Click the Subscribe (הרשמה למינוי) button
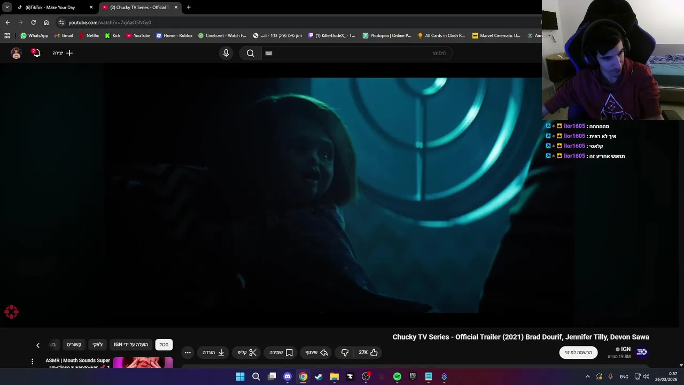 point(579,352)
